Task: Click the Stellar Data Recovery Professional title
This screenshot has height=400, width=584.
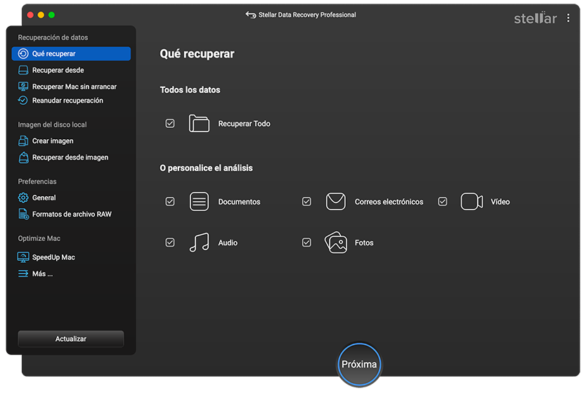Action: point(307,15)
